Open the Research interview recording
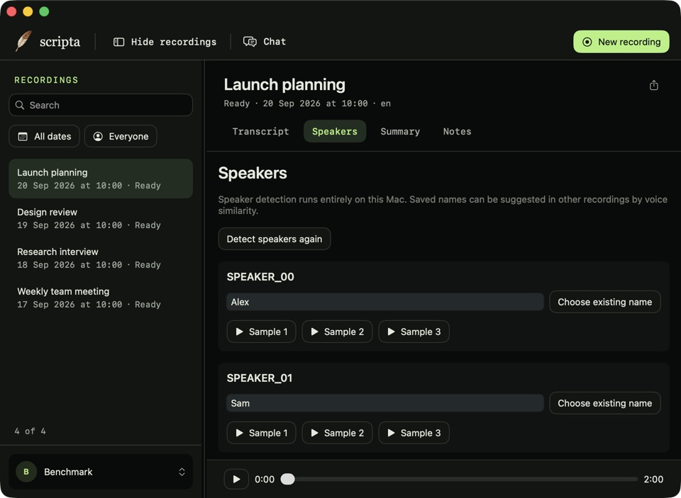Image resolution: width=681 pixels, height=498 pixels. [x=101, y=258]
